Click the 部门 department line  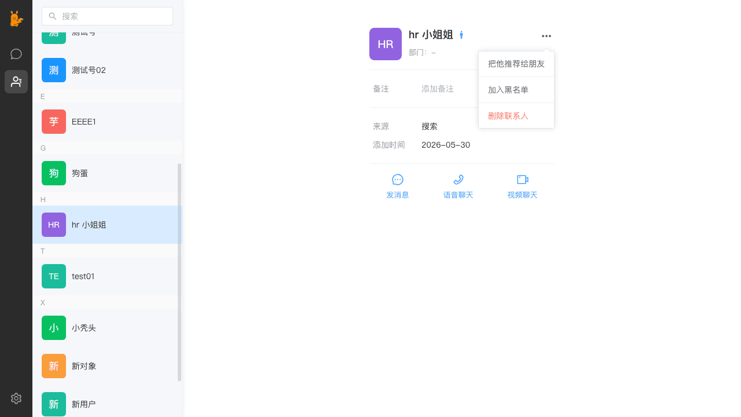click(x=422, y=52)
